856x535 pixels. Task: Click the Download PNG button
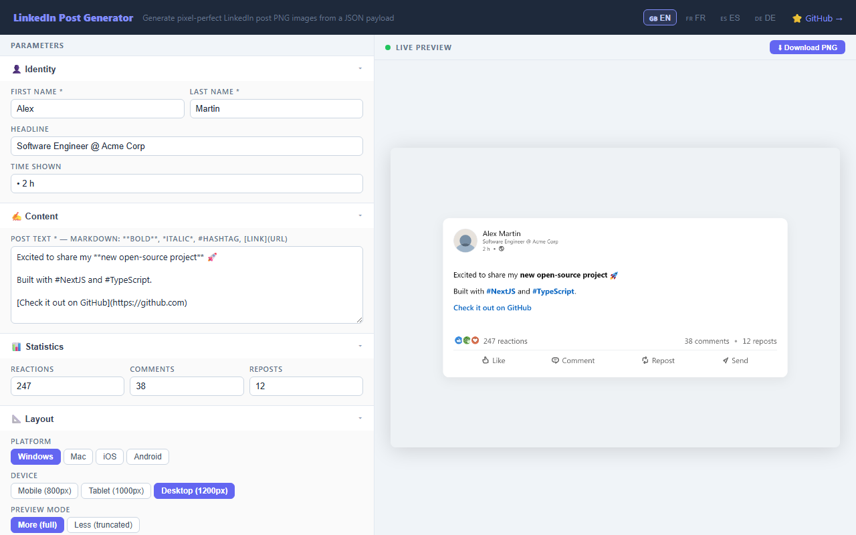[807, 47]
